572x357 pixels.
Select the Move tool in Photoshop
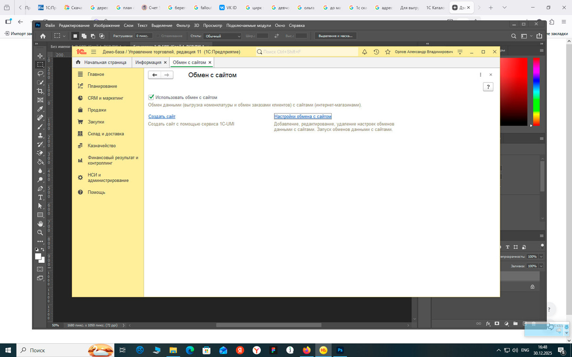[x=40, y=56]
